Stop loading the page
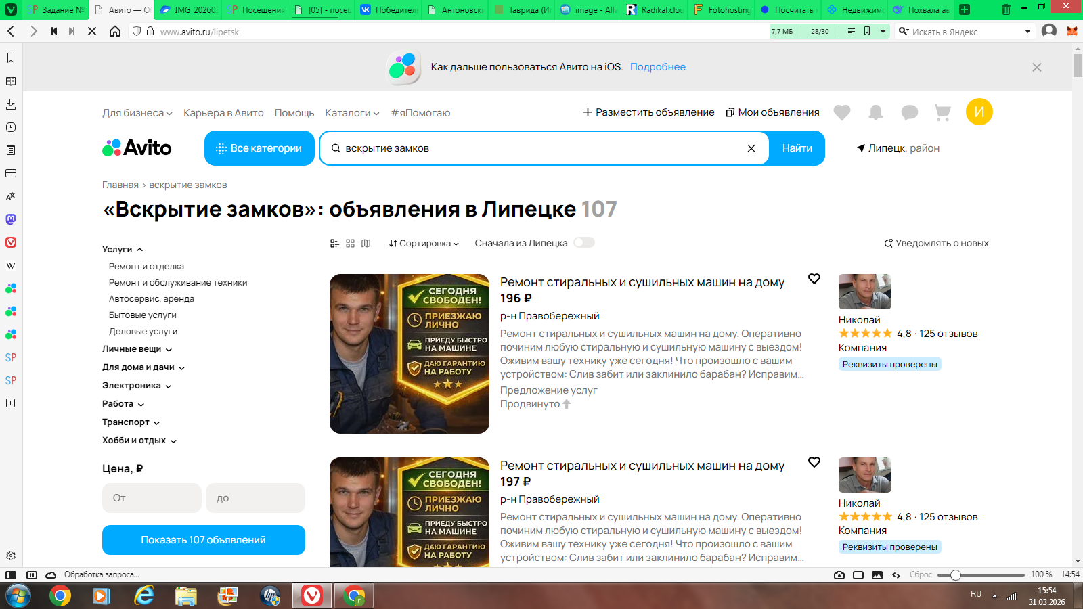Screen dimensions: 1083x609 [x=92, y=32]
